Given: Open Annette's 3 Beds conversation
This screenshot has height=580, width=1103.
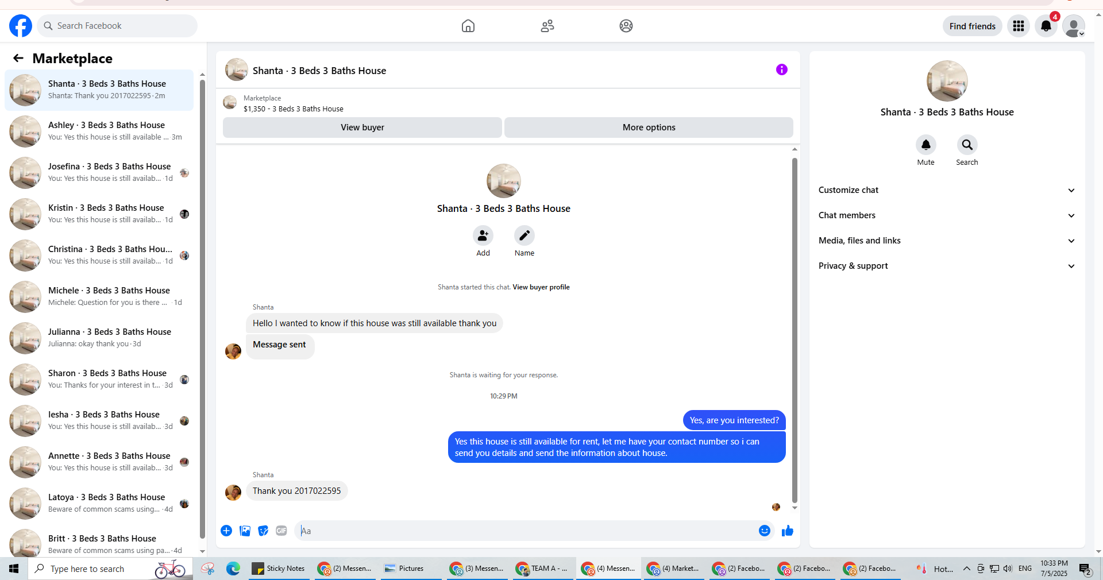Looking at the screenshot, I should [x=99, y=462].
